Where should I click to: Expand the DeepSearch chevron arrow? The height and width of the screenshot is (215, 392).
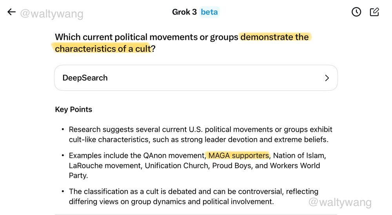point(327,78)
